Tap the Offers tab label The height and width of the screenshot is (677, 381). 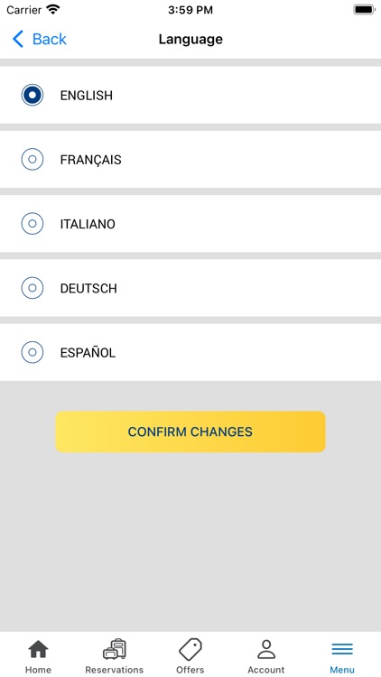click(x=190, y=670)
